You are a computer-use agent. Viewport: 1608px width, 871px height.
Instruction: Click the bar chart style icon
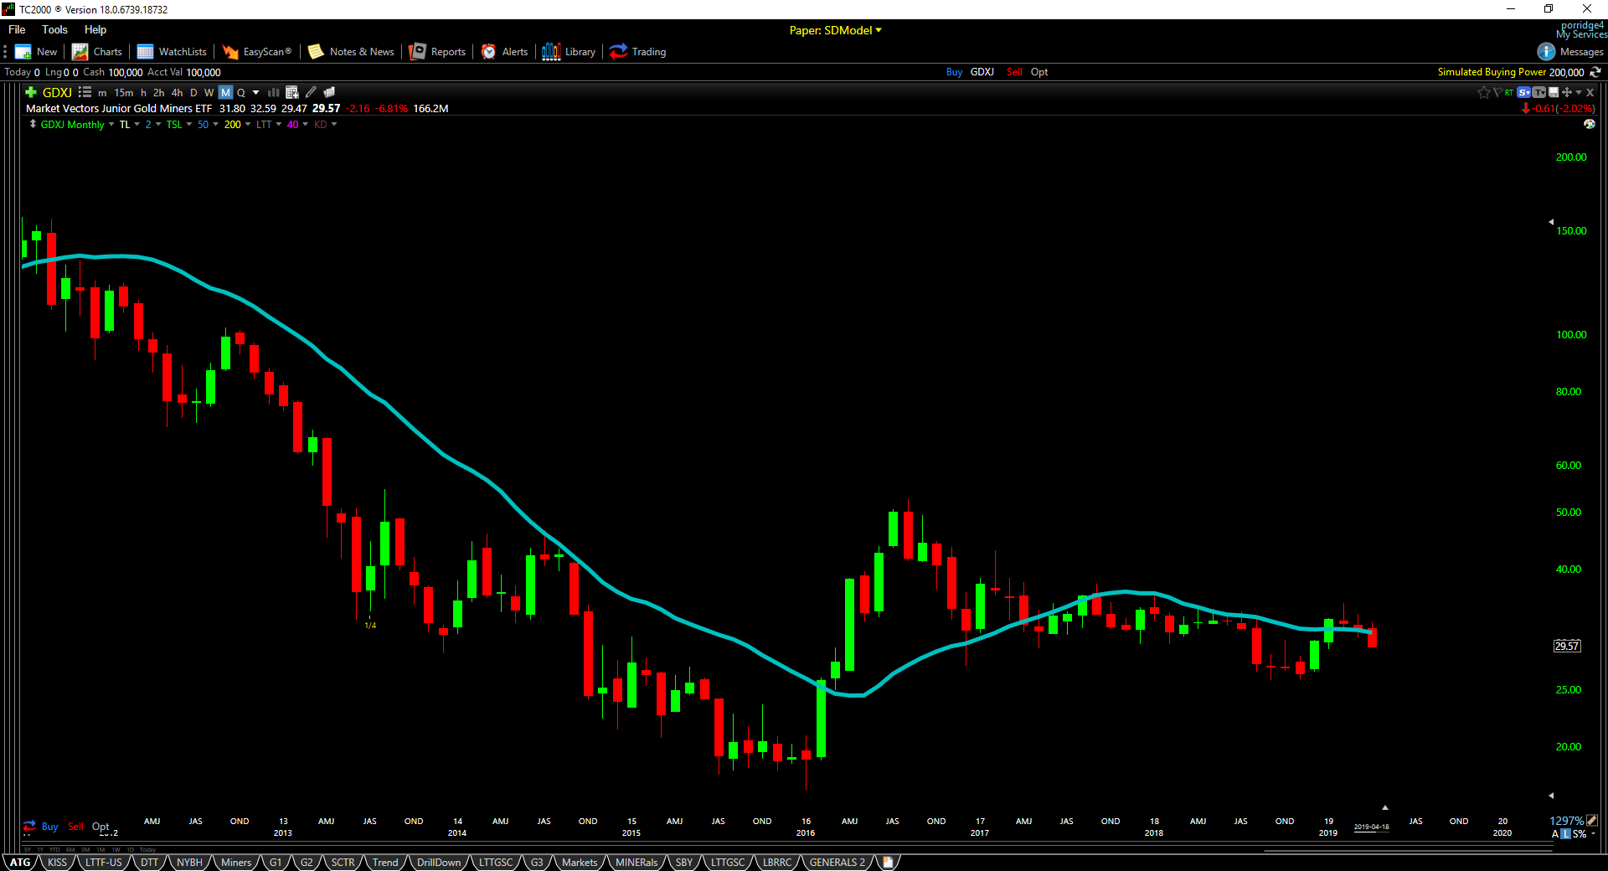pos(274,92)
